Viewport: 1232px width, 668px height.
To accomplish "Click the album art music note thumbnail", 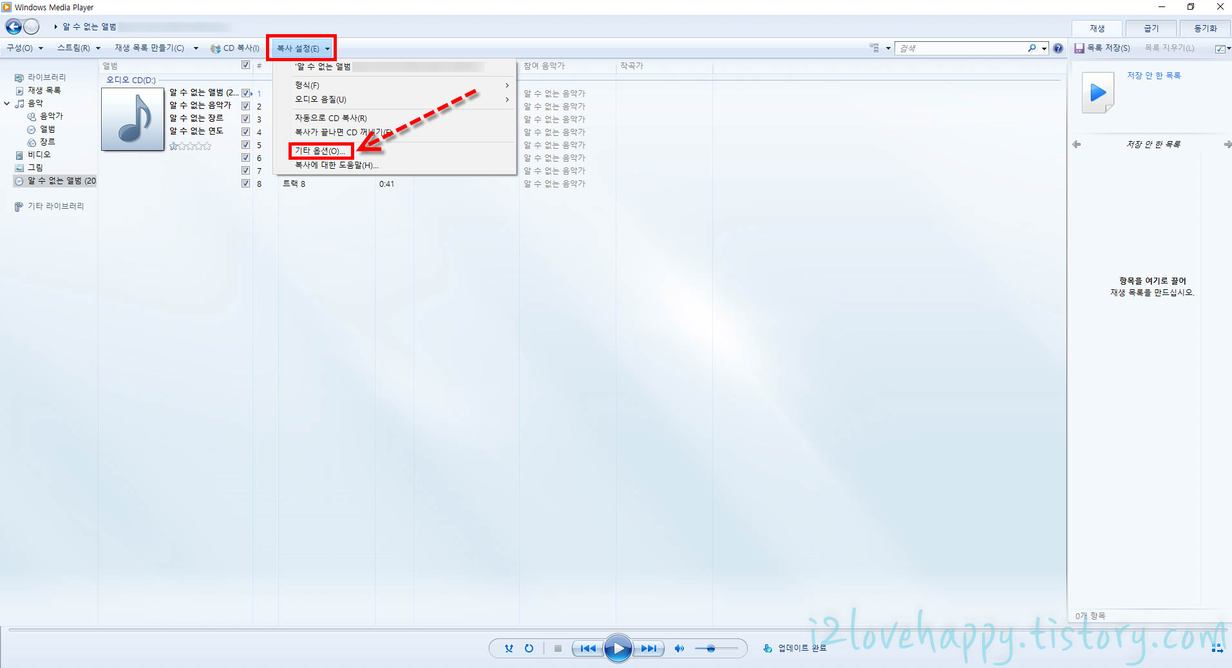I will [133, 119].
